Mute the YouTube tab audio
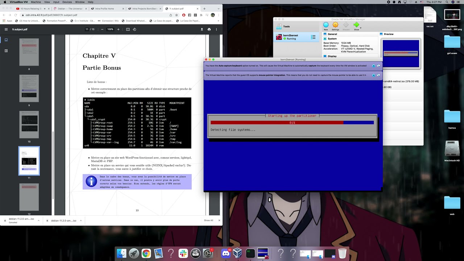 point(45,8)
